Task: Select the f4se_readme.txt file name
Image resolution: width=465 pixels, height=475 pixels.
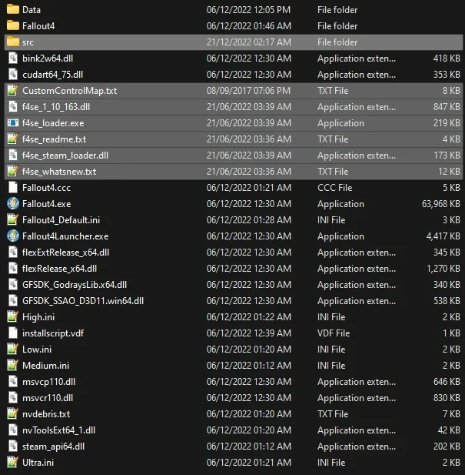Action: coord(54,139)
